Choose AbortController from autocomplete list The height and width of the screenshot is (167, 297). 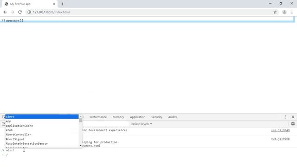point(42,135)
